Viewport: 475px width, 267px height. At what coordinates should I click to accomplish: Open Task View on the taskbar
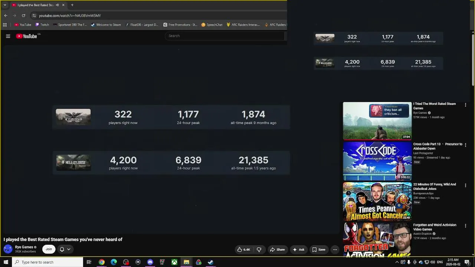89,262
